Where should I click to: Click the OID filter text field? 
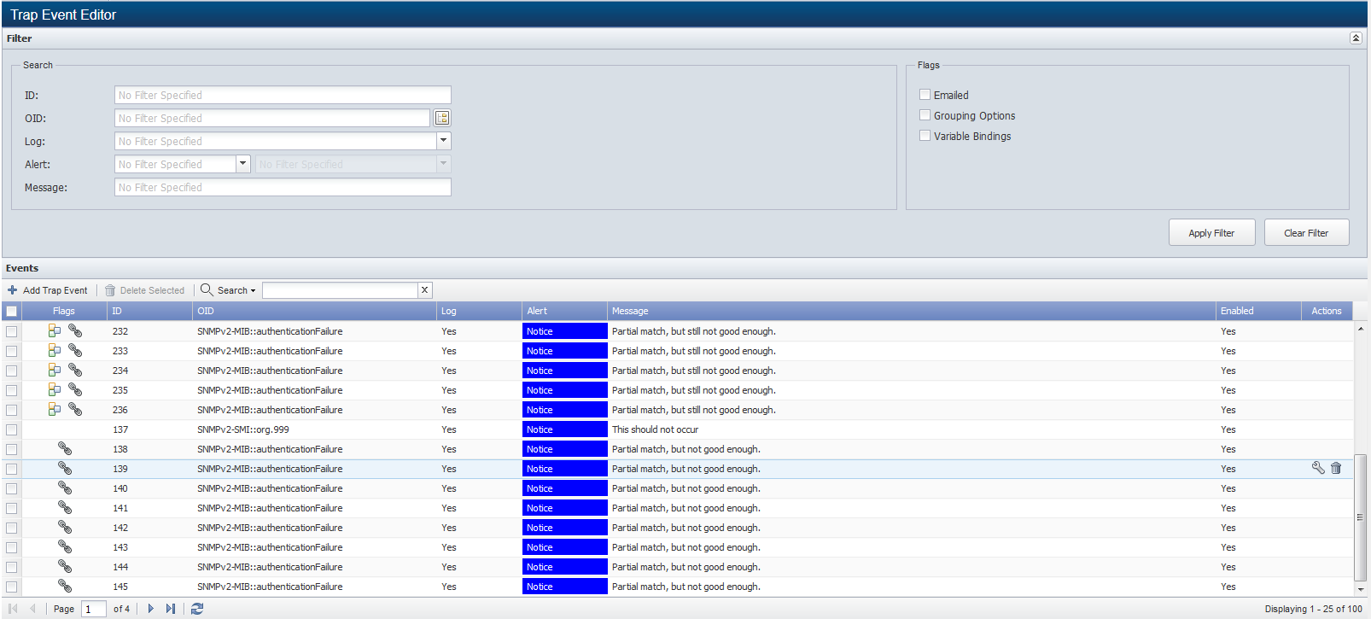point(272,118)
